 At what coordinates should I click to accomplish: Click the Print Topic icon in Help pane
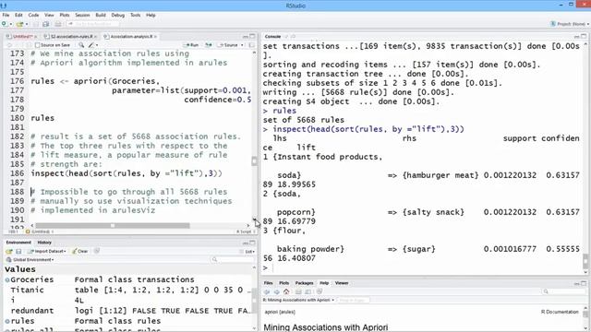(x=298, y=291)
